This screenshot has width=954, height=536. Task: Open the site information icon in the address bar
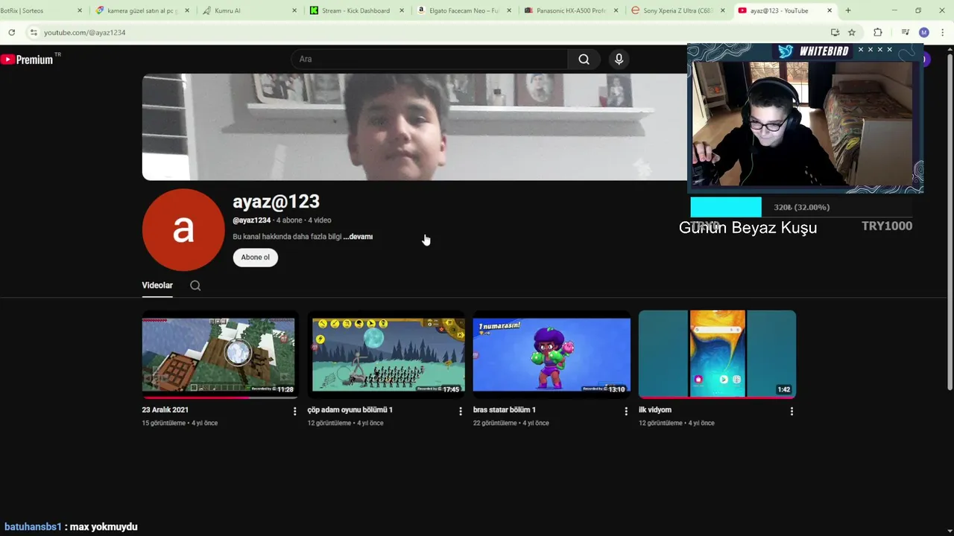point(33,33)
